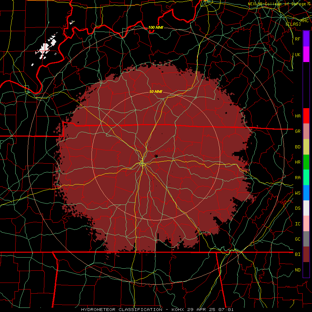The height and width of the screenshot is (312, 312).
Task: Click the 'ND' legend label
Action: (x=298, y=270)
